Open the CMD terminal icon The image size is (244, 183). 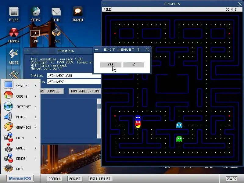click(35, 33)
